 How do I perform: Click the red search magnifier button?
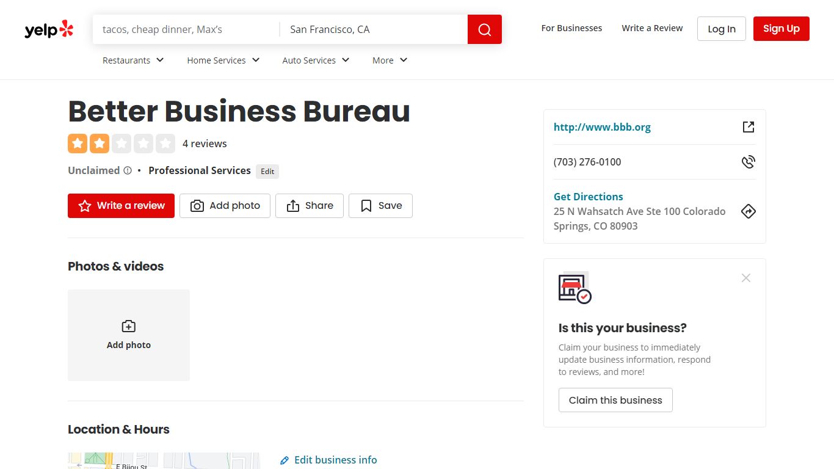click(485, 29)
